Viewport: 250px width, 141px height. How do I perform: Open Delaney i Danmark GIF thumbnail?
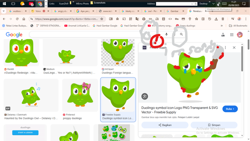tap(31, 95)
